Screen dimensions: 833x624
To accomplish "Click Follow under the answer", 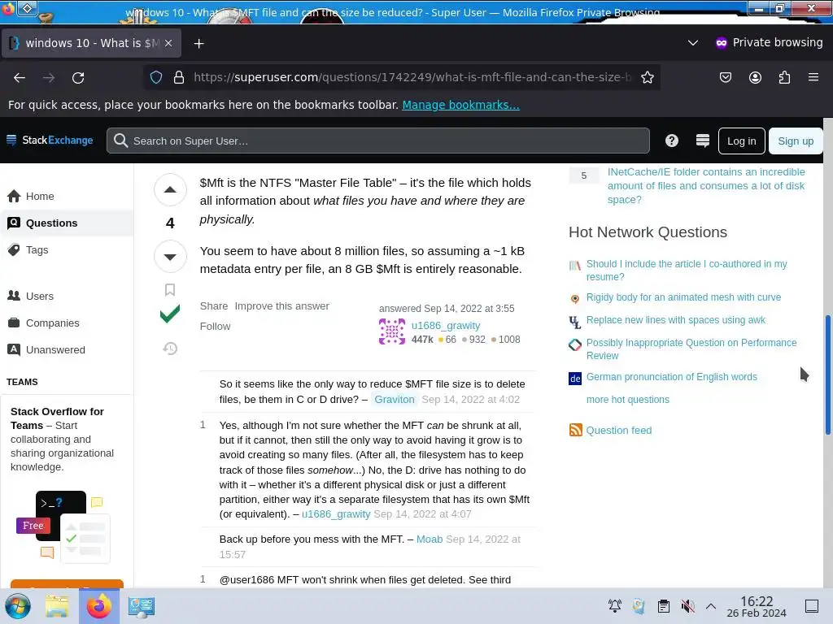I will pos(215,327).
